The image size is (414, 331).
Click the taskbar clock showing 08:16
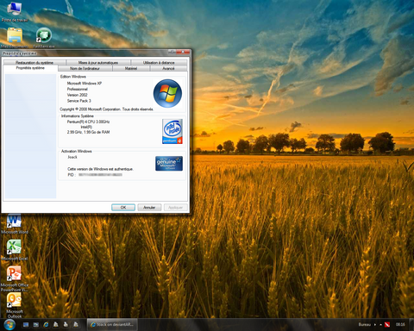400,324
